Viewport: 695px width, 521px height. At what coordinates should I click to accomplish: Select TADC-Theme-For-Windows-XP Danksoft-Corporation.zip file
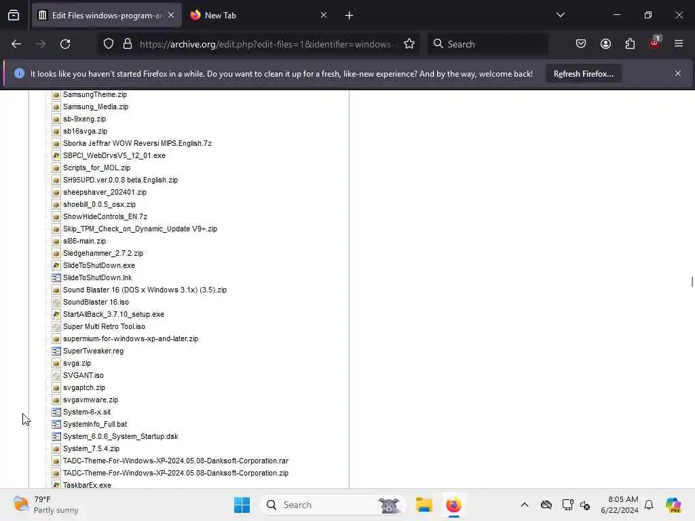(176, 473)
